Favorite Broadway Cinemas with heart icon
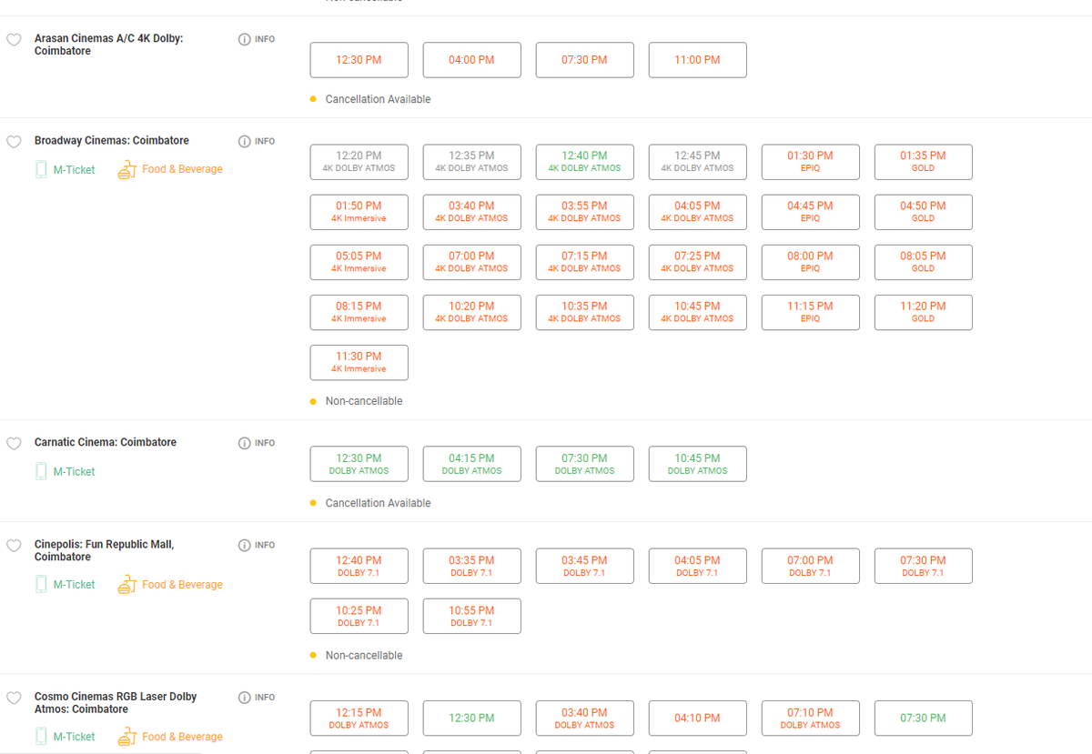This screenshot has width=1092, height=754. coord(14,142)
